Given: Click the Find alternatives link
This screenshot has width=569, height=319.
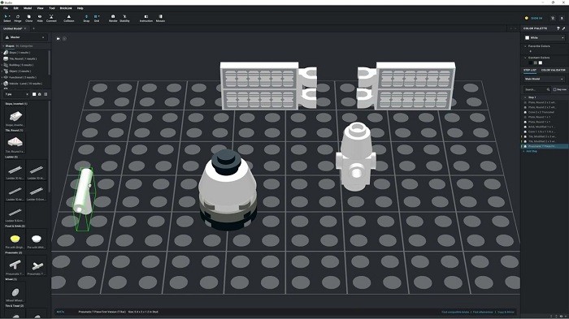Looking at the screenshot, I should [483, 313].
